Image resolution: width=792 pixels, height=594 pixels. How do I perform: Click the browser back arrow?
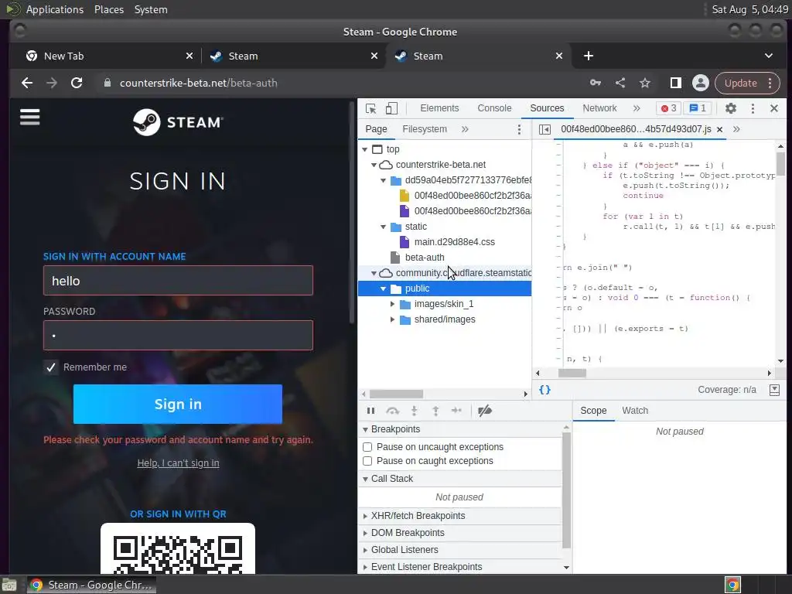pos(27,83)
